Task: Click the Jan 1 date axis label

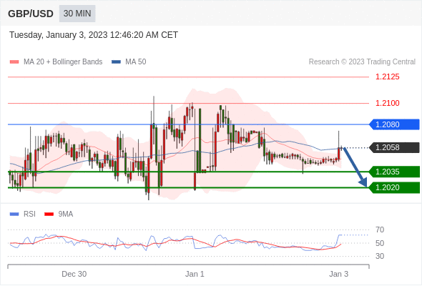Action: point(195,274)
